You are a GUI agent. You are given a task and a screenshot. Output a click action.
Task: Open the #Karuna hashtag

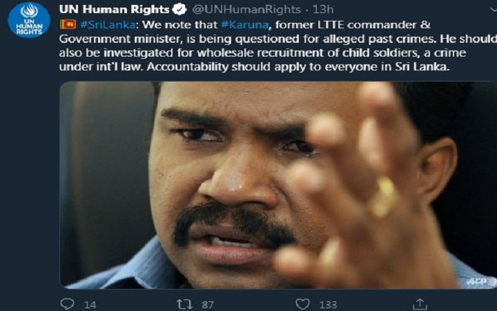pyautogui.click(x=244, y=25)
